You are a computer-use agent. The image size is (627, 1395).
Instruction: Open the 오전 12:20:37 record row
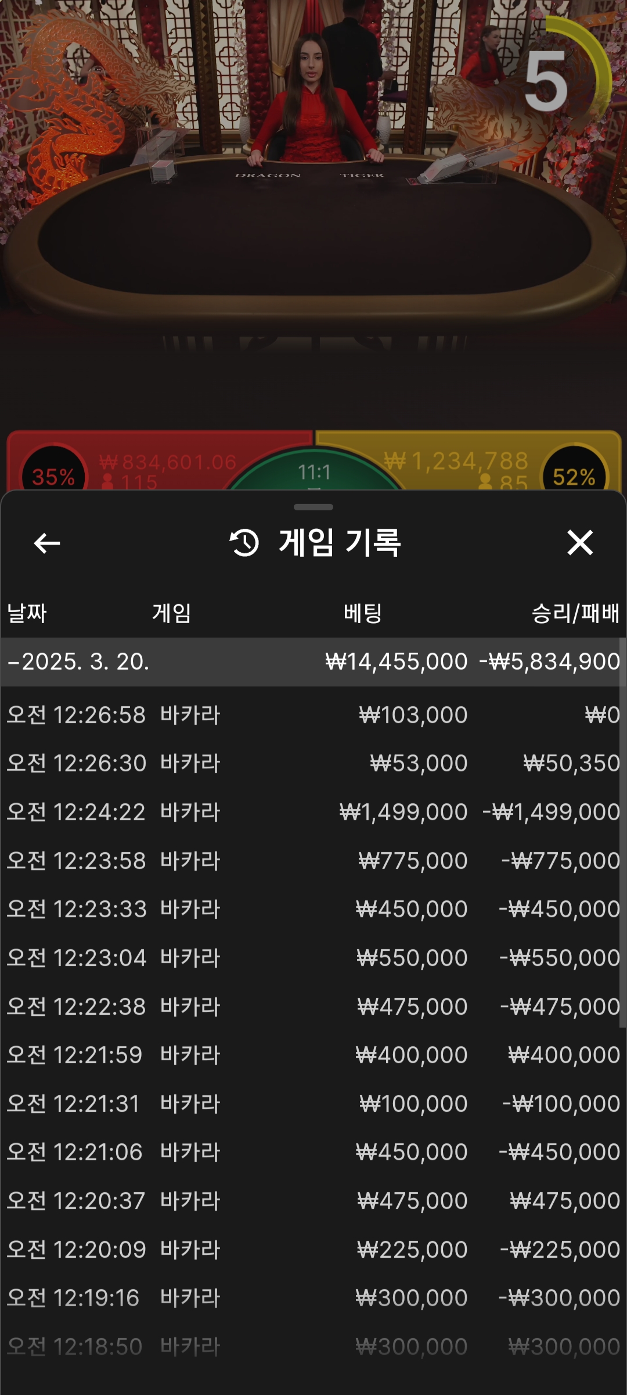click(313, 1201)
